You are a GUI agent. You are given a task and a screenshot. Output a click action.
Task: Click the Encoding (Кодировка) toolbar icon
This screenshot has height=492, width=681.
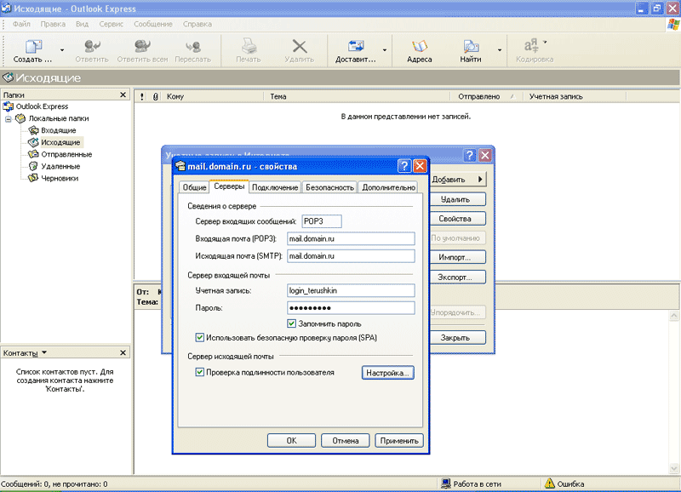coord(531,46)
